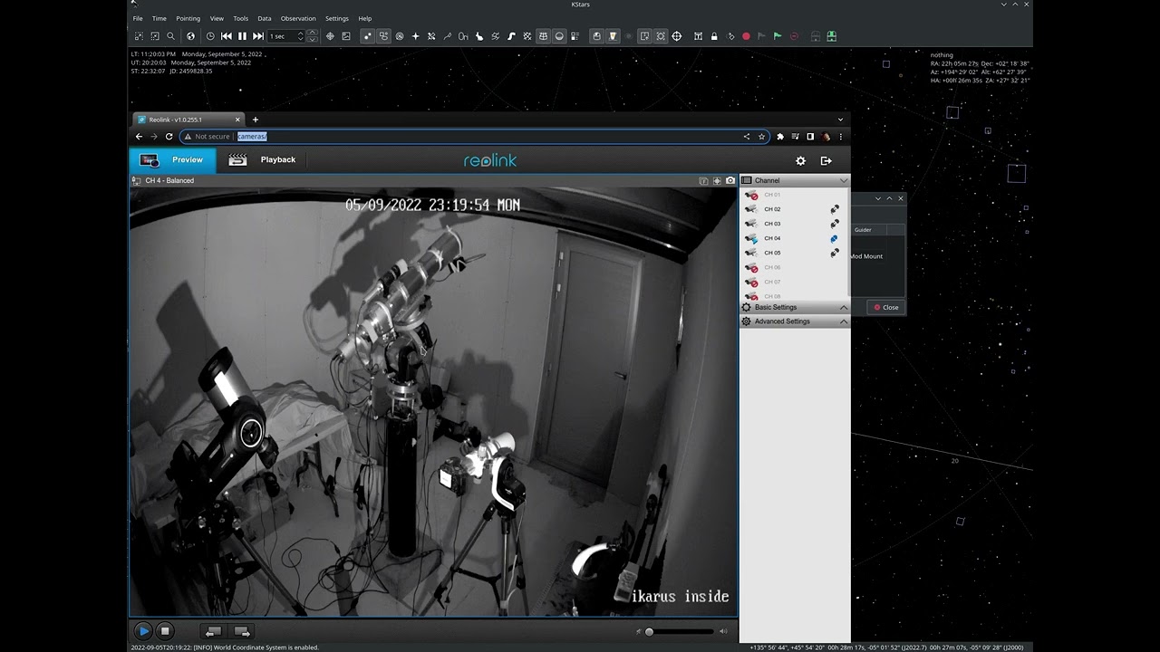Toggle solar system objects display
Image resolution: width=1160 pixels, height=652 pixels.
tap(400, 36)
